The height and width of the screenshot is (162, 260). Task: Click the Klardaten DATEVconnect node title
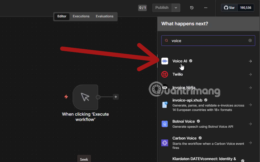point(204,159)
